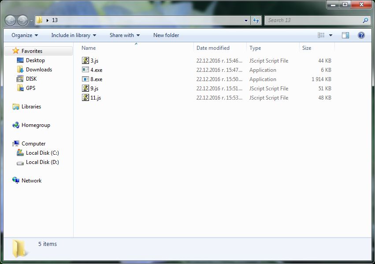Select the file name 4.exe
Screen dimensions: 375x264
(x=97, y=70)
